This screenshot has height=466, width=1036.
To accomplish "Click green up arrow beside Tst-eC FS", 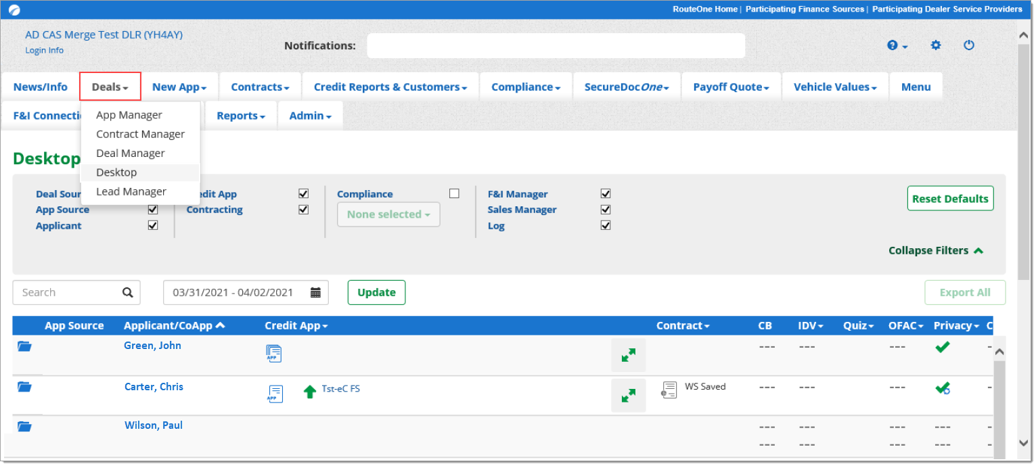I will click(310, 392).
